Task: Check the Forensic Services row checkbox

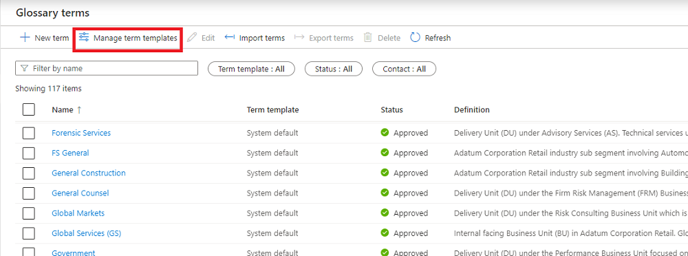Action: click(x=28, y=133)
